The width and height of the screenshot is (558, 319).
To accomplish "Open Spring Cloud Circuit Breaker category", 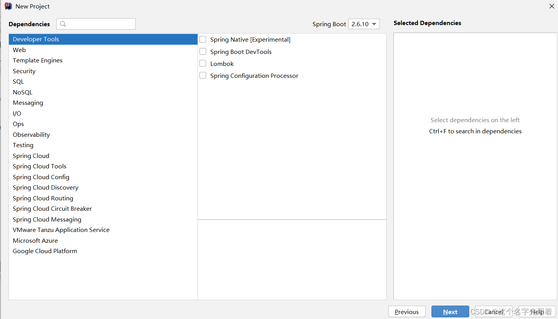I will pyautogui.click(x=103, y=209).
